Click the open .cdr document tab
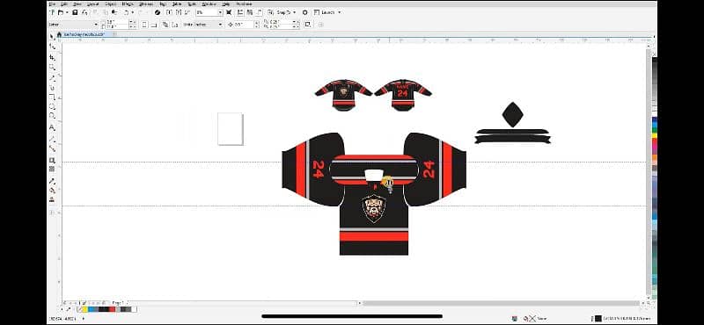 pos(85,34)
